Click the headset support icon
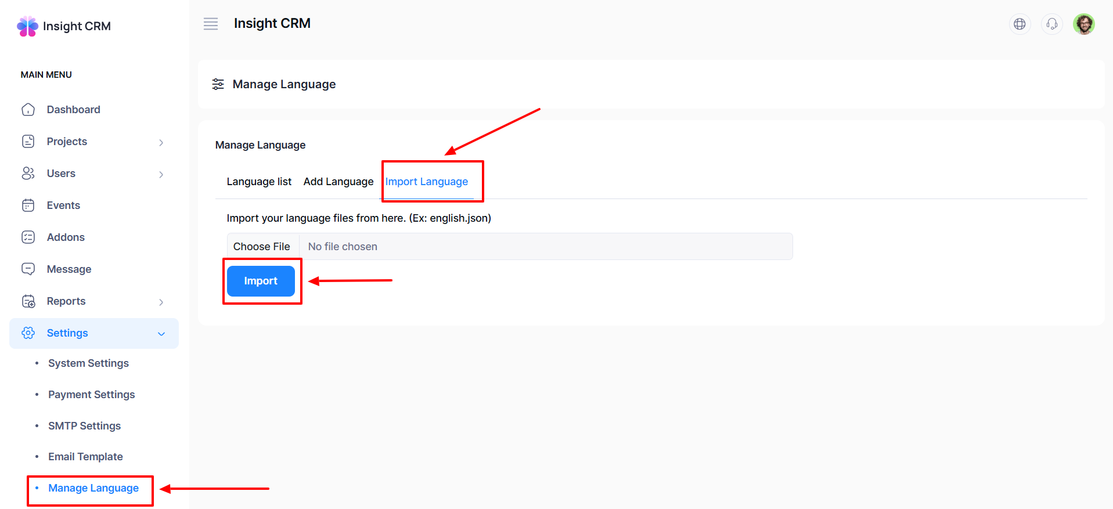 (x=1051, y=24)
